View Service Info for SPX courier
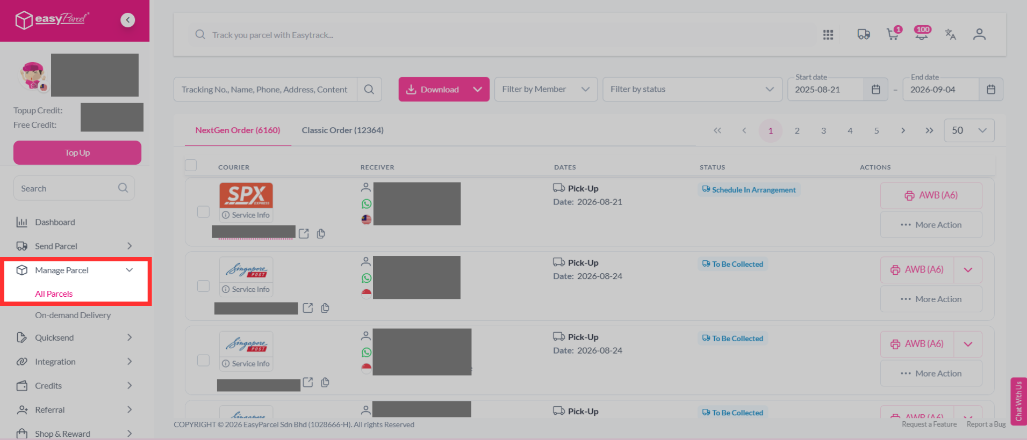 click(246, 215)
